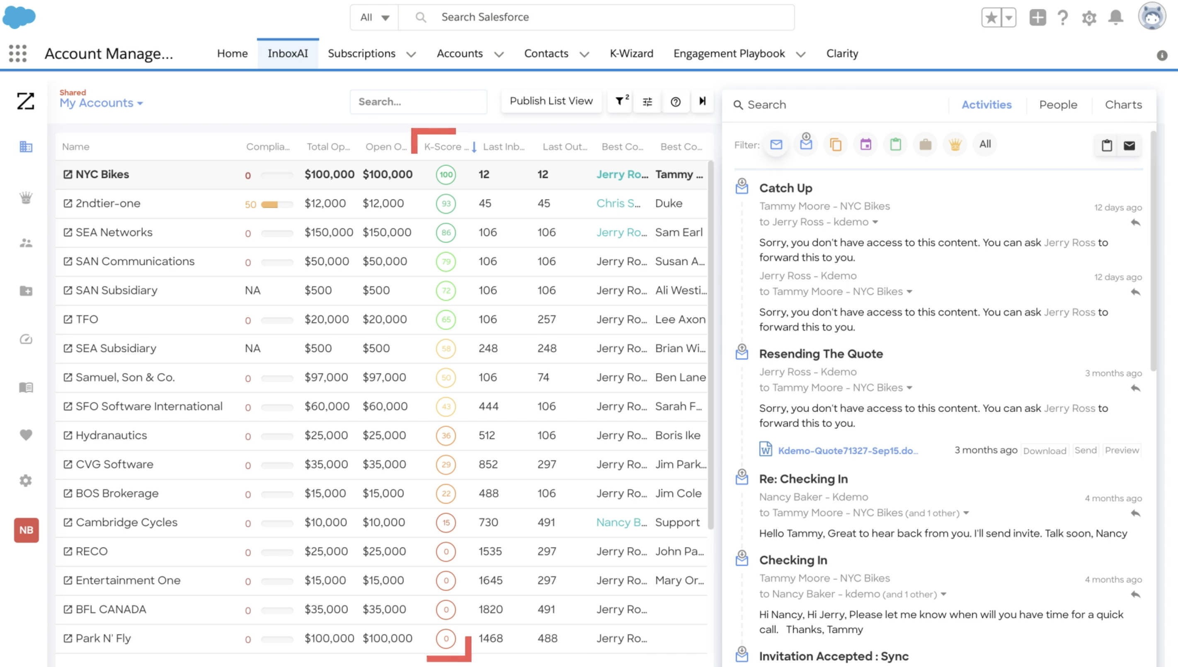Open the notifications bell
The width and height of the screenshot is (1178, 667).
pos(1116,18)
